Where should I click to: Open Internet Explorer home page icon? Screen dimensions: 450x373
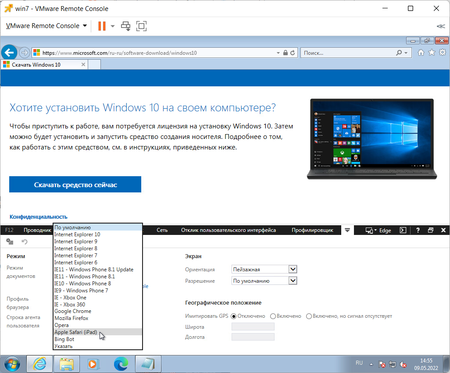pos(421,52)
